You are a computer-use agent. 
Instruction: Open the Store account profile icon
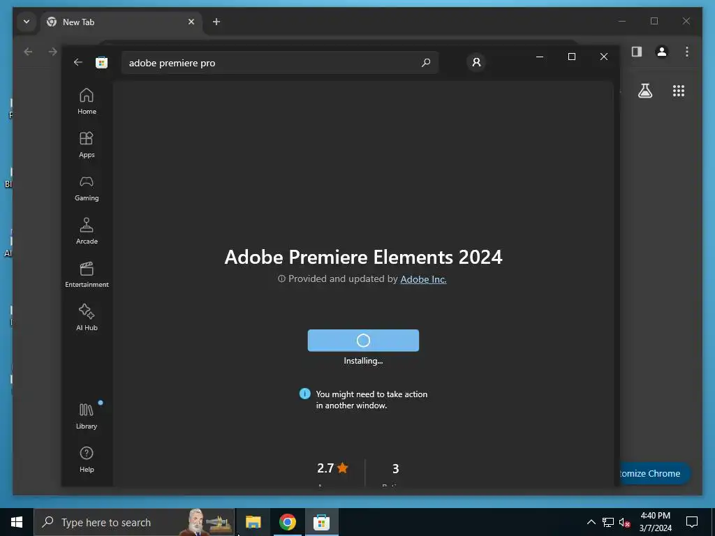pyautogui.click(x=476, y=62)
